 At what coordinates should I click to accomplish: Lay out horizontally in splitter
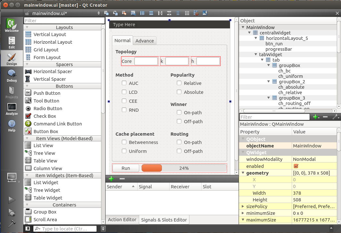tap(160, 13)
